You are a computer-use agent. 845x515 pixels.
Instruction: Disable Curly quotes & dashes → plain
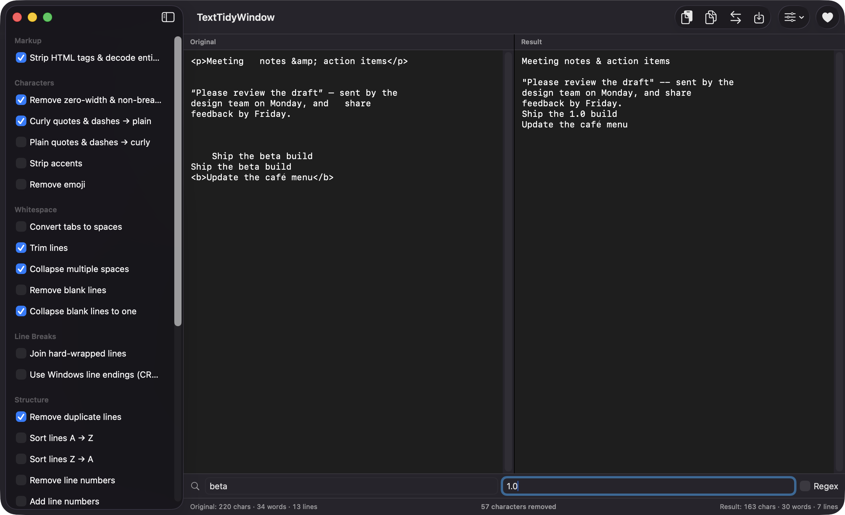21,121
